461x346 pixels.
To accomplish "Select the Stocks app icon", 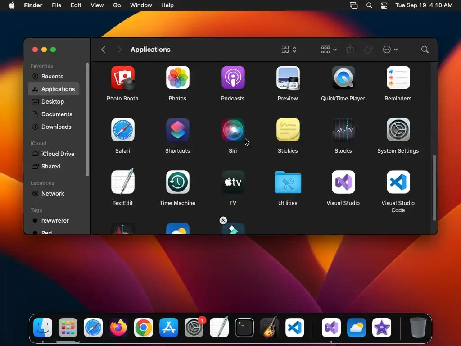I will [x=343, y=130].
